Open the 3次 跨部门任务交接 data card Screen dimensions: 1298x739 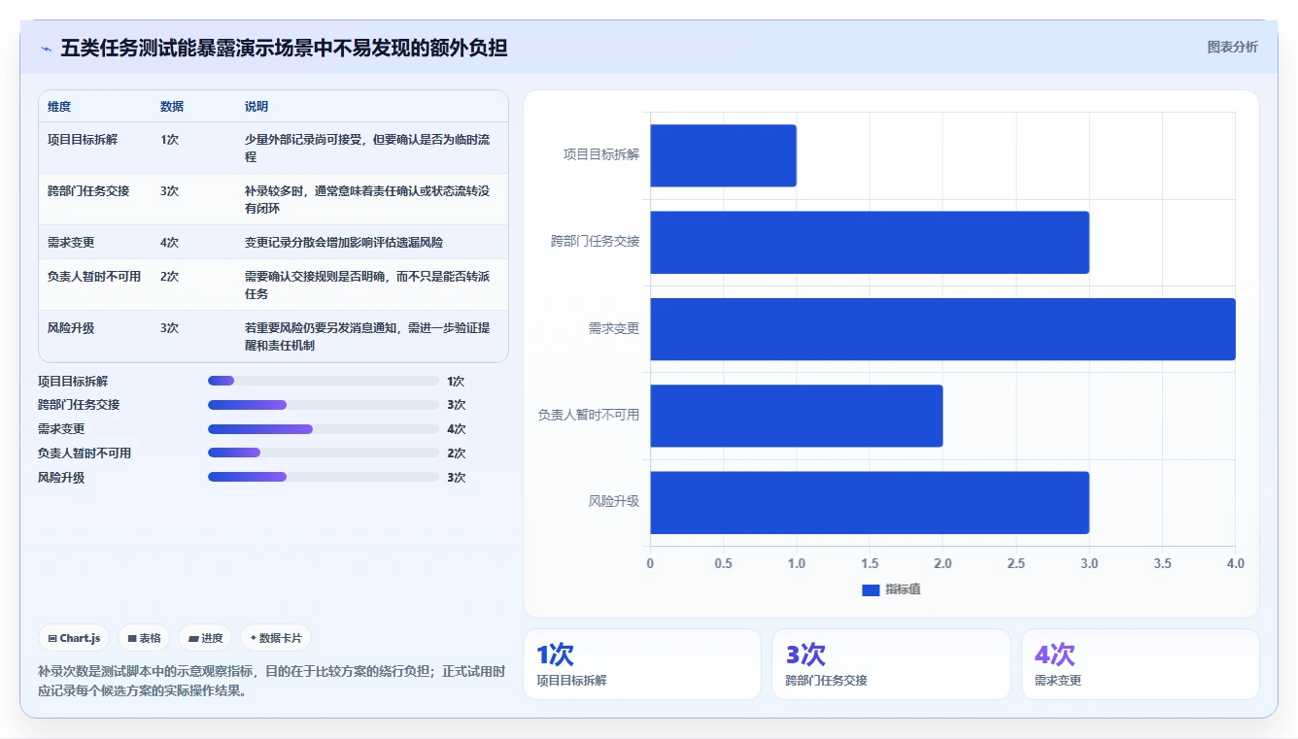pyautogui.click(x=891, y=664)
